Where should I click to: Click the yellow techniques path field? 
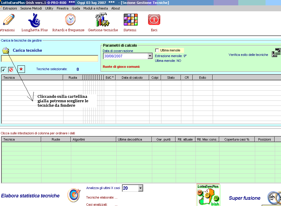(x=50, y=59)
